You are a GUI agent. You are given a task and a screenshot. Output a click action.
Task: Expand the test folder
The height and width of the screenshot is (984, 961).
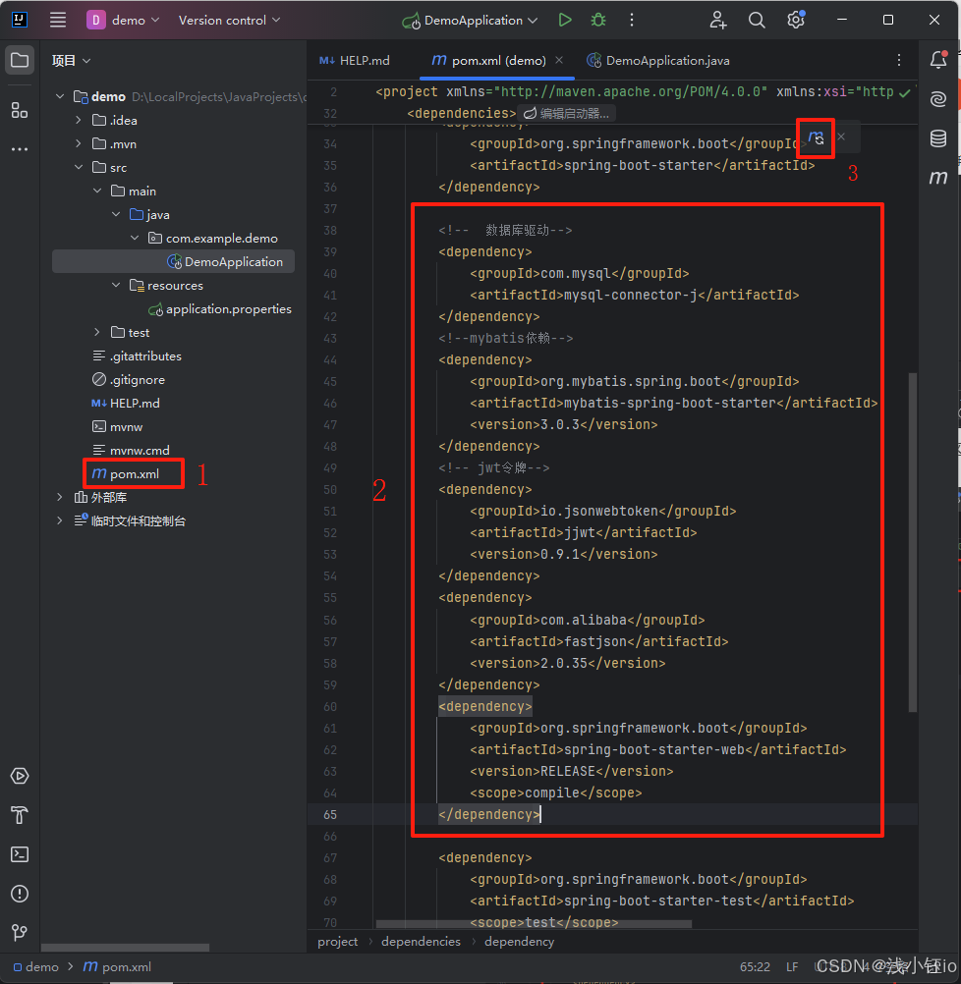click(x=97, y=332)
